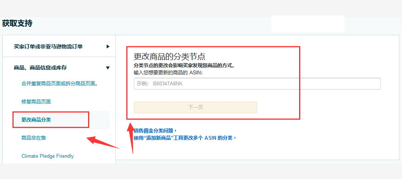Select 商品、商品信息或库存 section title

click(40, 68)
